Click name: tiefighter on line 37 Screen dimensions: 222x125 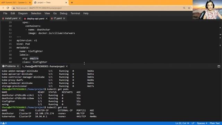click(31, 51)
